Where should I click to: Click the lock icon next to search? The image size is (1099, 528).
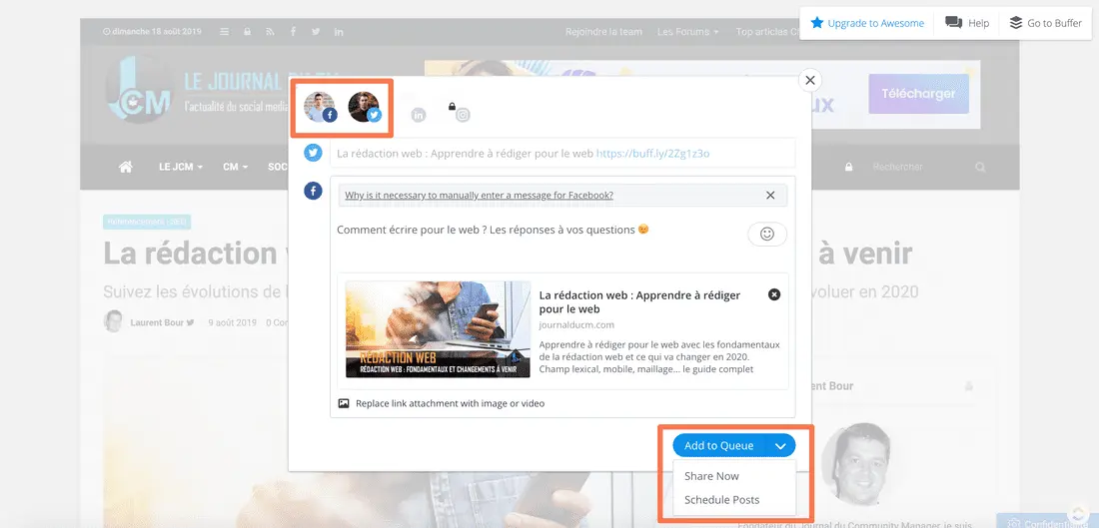point(849,167)
